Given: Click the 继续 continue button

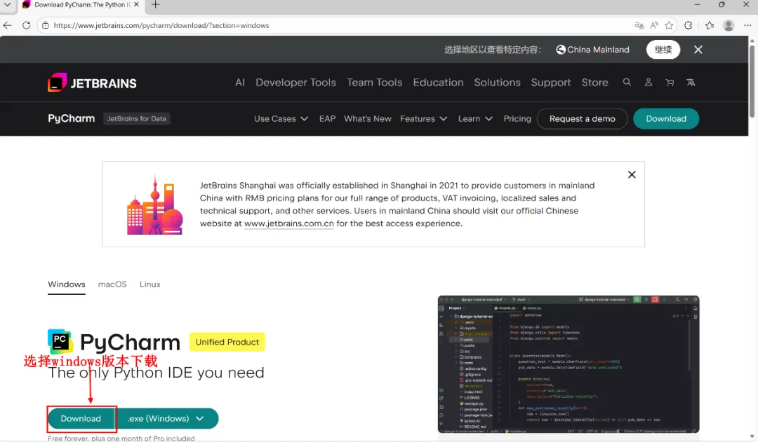Looking at the screenshot, I should (x=663, y=50).
